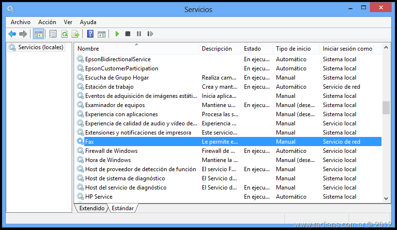This screenshot has height=230, width=397.
Task: Click the Export list toolbar icon
Action: pyautogui.click(x=76, y=34)
